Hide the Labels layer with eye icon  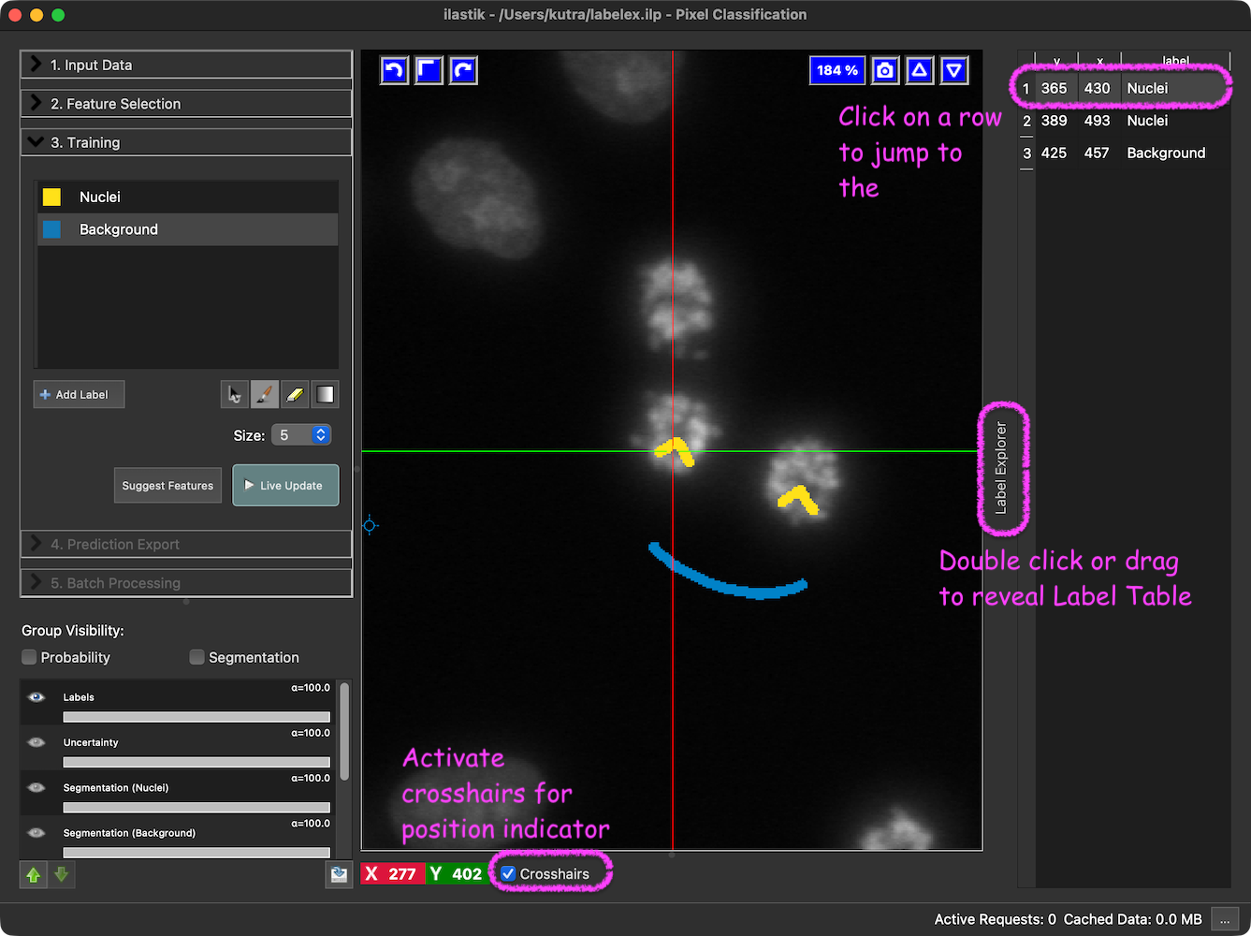[x=36, y=697]
